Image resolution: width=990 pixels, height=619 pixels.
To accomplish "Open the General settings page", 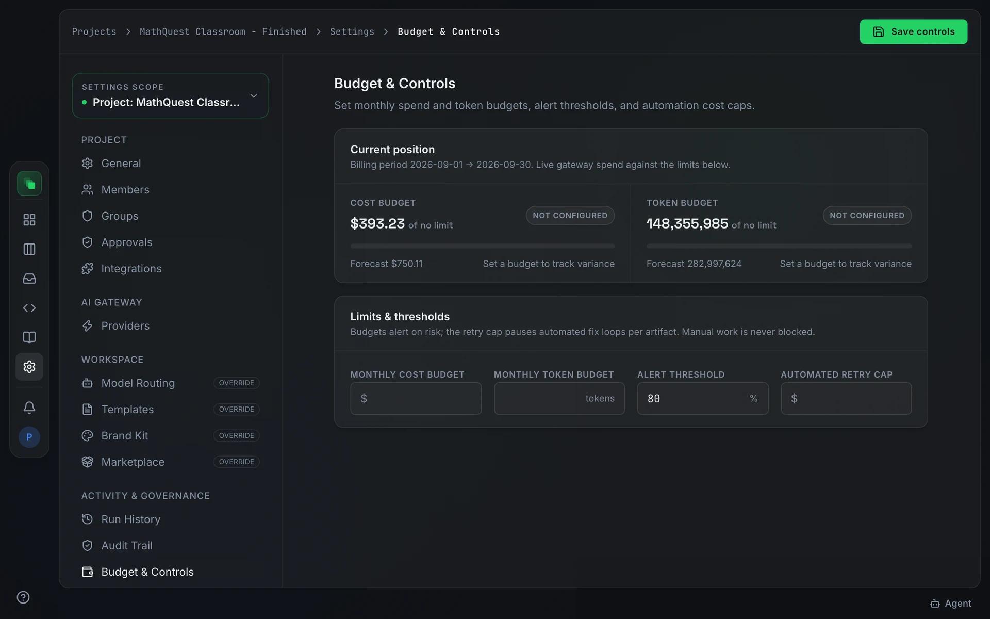I will tap(170, 164).
